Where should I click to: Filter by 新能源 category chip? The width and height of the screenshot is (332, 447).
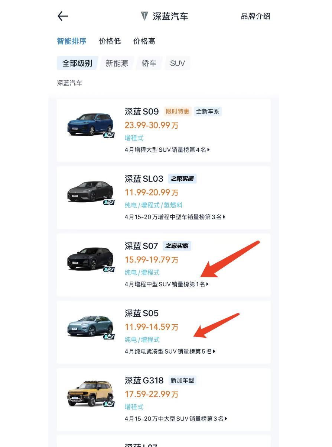coord(117,63)
